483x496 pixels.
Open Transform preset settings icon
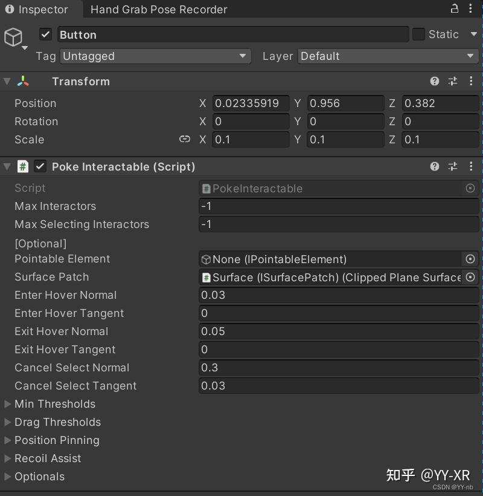(x=453, y=81)
